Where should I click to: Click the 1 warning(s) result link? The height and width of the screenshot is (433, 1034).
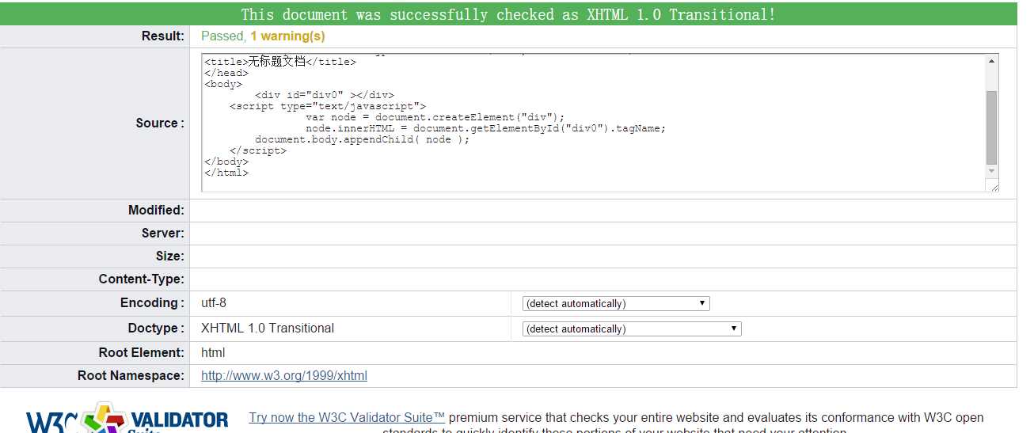pyautogui.click(x=287, y=36)
